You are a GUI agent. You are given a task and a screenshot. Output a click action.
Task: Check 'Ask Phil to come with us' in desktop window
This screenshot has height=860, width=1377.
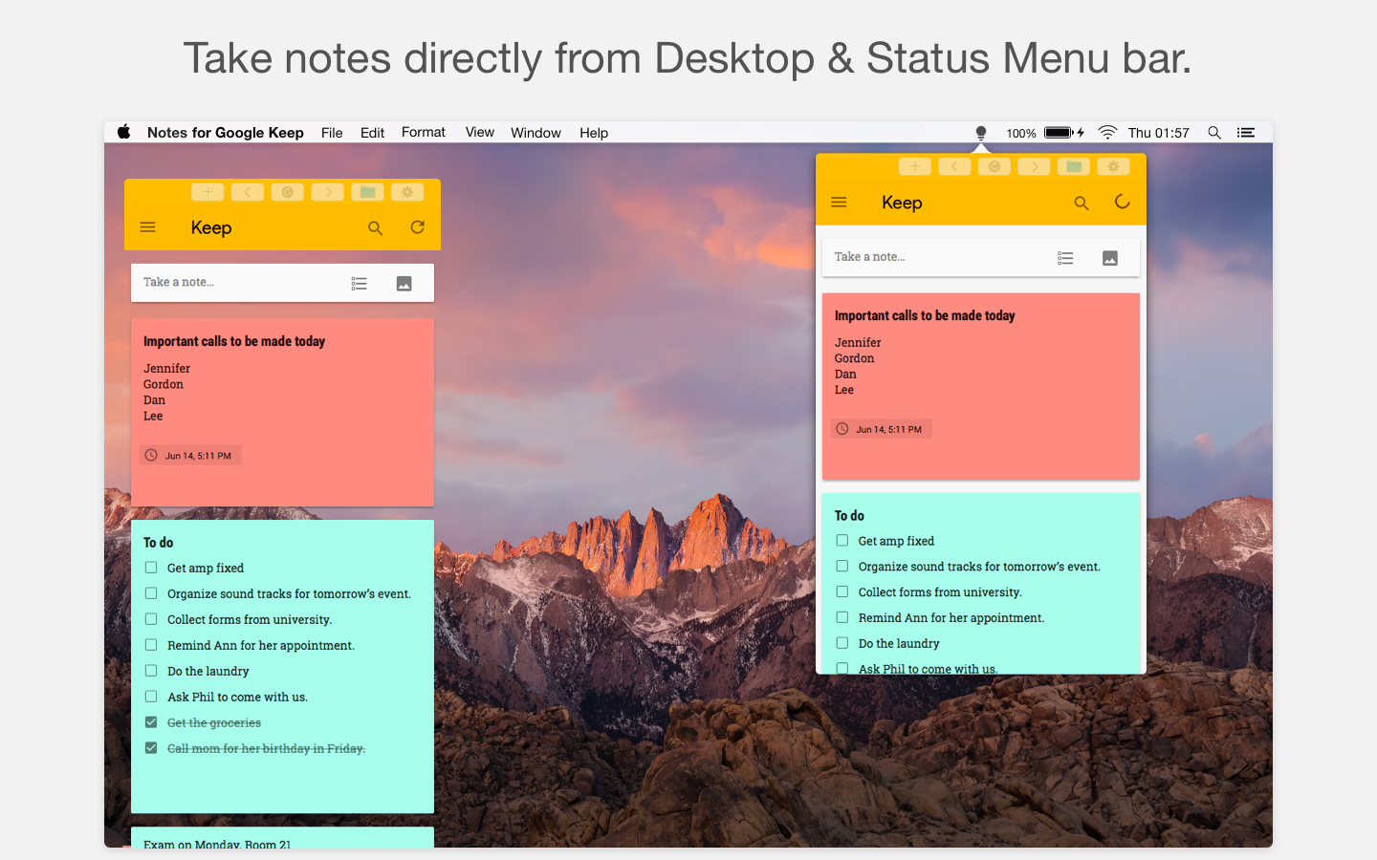151,697
